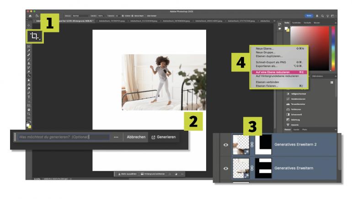
Task: Add Gradationskurven adjustment
Action: tap(296, 99)
